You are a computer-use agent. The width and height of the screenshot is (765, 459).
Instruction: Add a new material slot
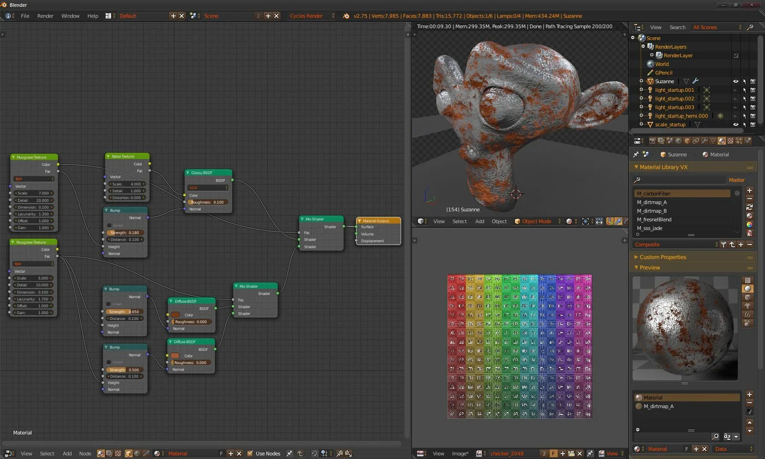point(750,394)
